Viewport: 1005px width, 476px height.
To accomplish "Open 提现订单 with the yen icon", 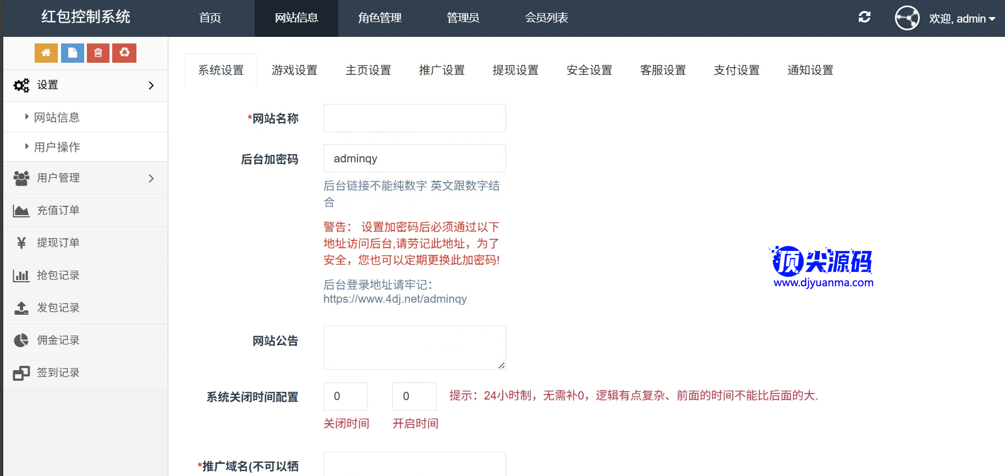I will tap(58, 243).
